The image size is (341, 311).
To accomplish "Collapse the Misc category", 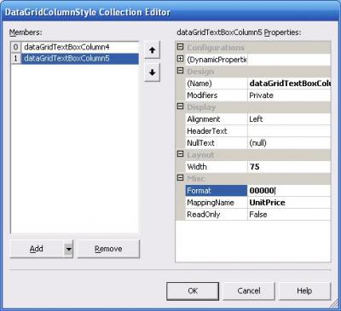I will coord(180,178).
